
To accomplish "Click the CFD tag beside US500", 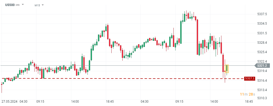I will (18, 5).
